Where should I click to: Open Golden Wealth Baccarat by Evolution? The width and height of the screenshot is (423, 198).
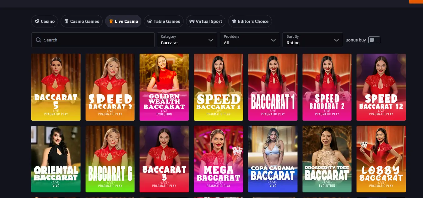tap(164, 87)
